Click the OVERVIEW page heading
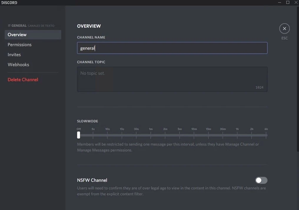Screen dimensions: 299x210 point(89,26)
